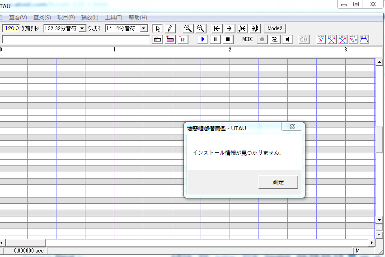Close the UTAU message dialog
Screen dimensions: 385x257
click(292, 126)
